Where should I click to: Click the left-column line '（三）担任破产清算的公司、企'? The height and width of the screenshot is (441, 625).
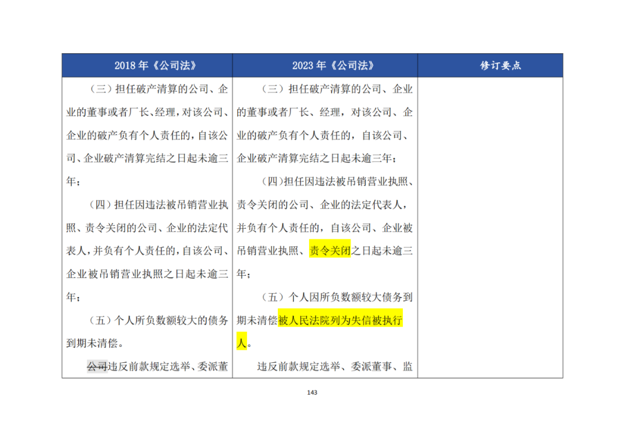(158, 89)
